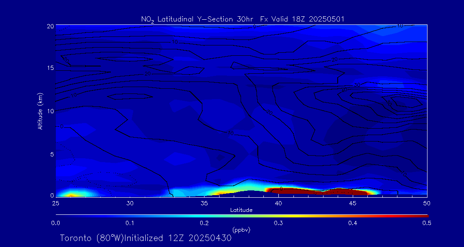
Task: Click the y-axis tick label '5'
Action: [51, 154]
